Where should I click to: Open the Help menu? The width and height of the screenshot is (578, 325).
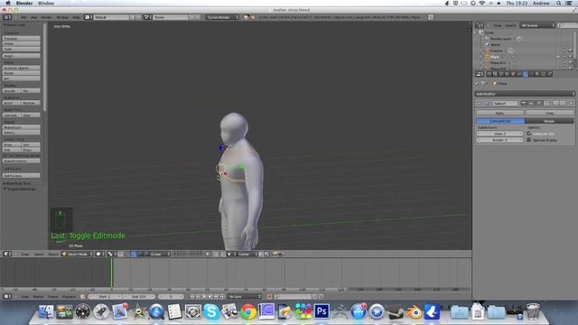76,17
